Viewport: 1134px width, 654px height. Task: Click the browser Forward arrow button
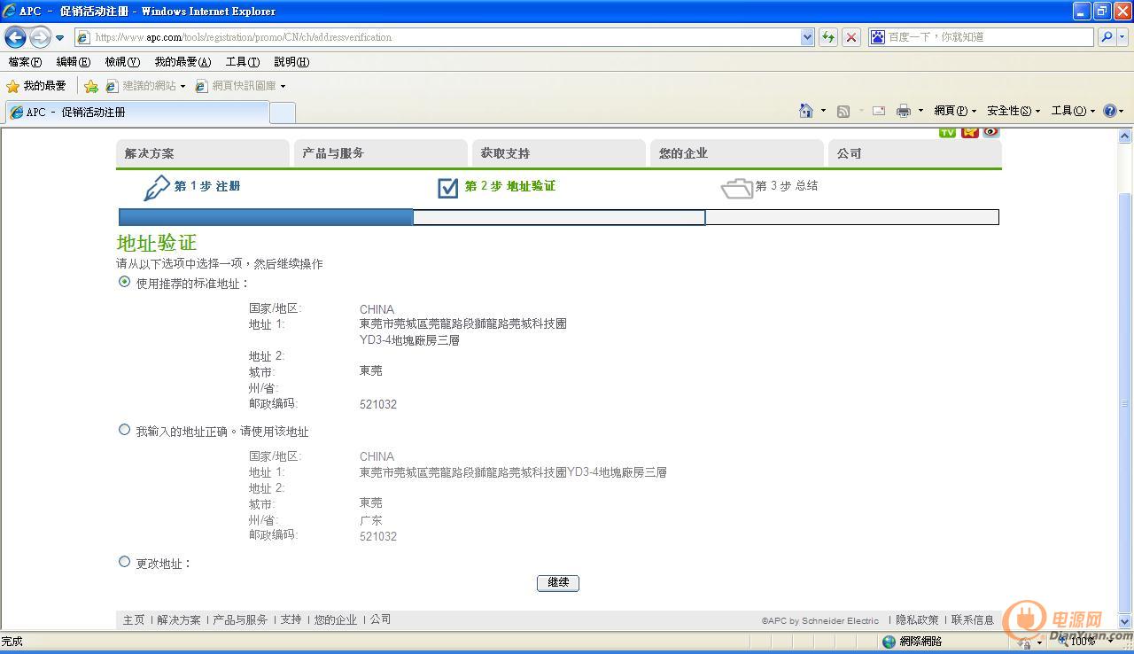40,37
